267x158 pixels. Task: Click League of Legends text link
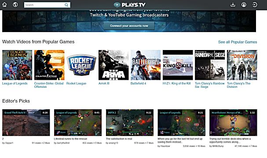(x=15, y=83)
